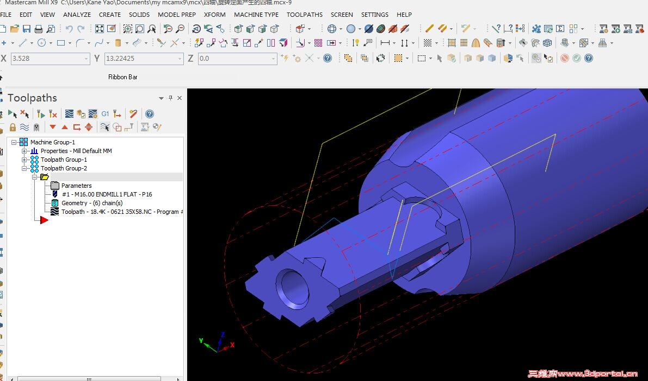Open the Toolpaths panel options dropdown arrow
This screenshot has height=381, width=648.
[161, 98]
